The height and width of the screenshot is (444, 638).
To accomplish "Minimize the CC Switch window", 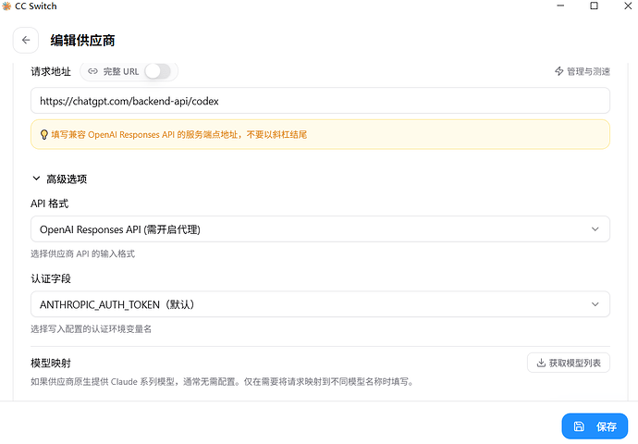I will click(x=560, y=6).
